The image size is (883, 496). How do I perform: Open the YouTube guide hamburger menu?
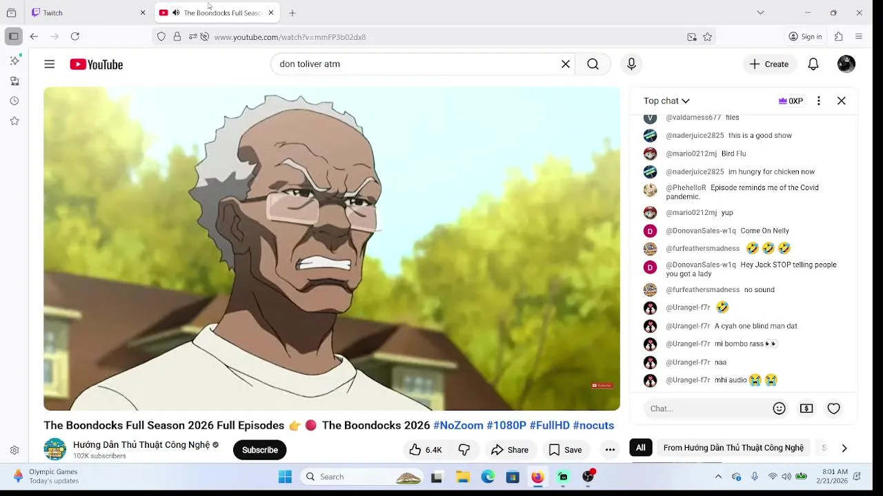tap(50, 64)
